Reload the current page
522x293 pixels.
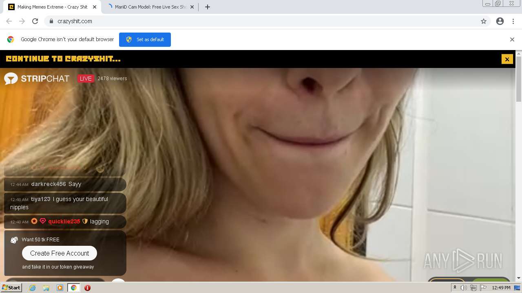tap(35, 21)
